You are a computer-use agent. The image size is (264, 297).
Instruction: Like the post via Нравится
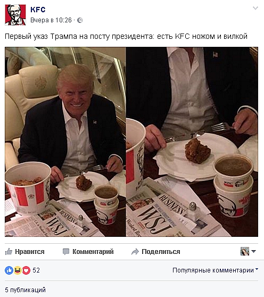pyautogui.click(x=25, y=252)
